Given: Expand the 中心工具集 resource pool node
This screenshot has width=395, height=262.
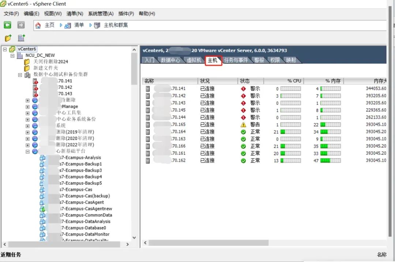Looking at the screenshot, I should (x=27, y=113).
